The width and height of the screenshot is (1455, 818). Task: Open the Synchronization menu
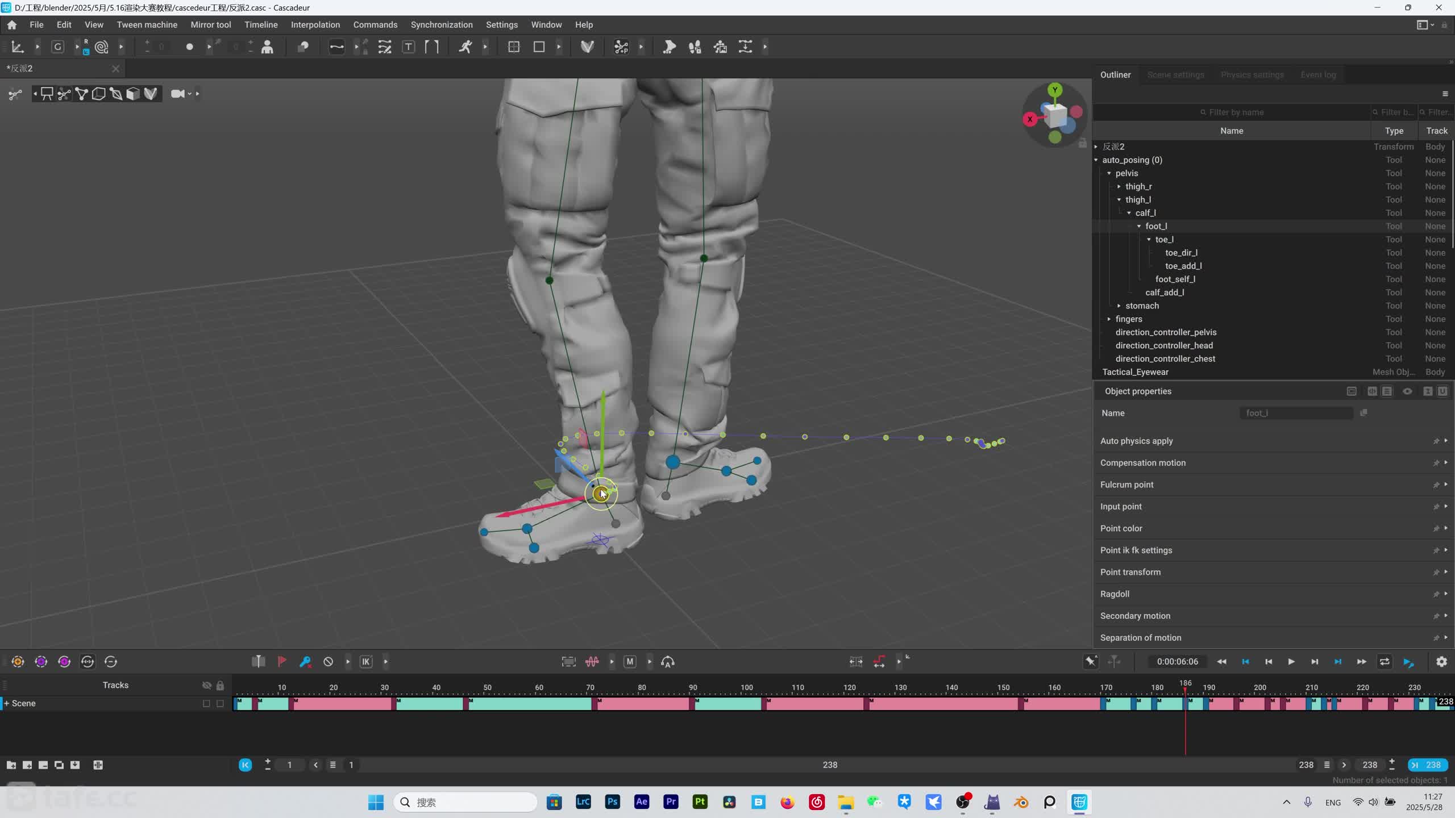[x=442, y=25]
